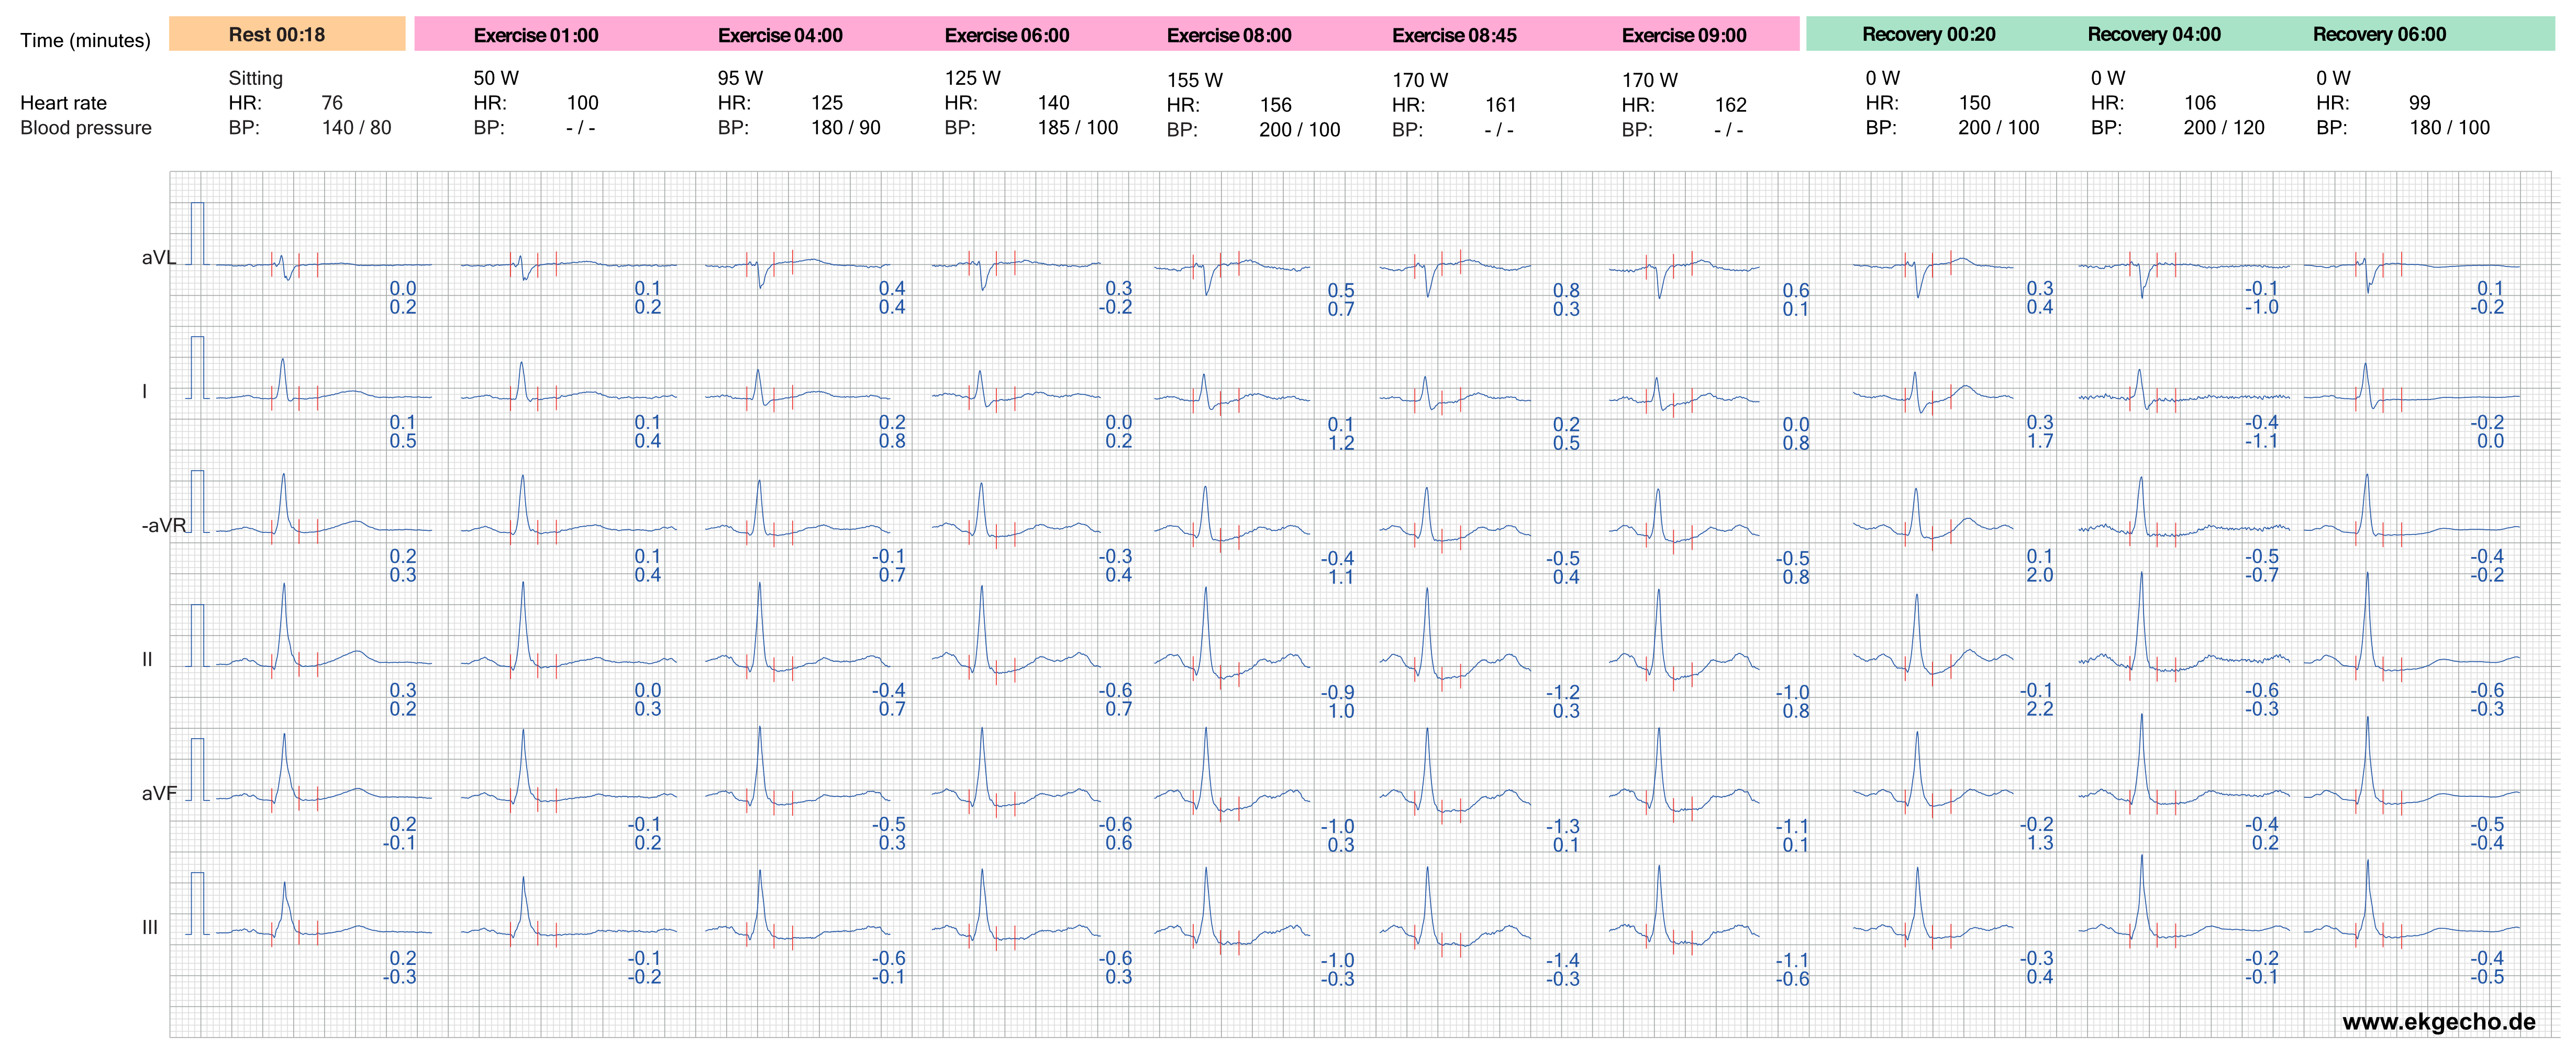The height and width of the screenshot is (1057, 2576).
Task: Click the 95 W workload value
Action: pyautogui.click(x=740, y=78)
